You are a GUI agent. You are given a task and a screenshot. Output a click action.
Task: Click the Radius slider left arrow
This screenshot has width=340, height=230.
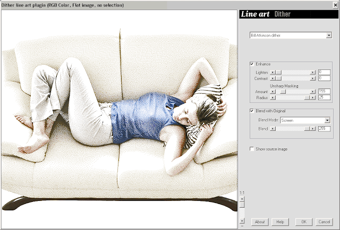tap(273, 98)
